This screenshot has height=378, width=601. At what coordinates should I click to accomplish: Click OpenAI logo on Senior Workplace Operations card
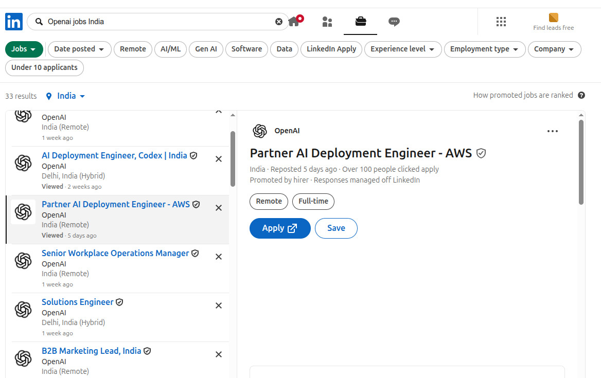click(23, 260)
